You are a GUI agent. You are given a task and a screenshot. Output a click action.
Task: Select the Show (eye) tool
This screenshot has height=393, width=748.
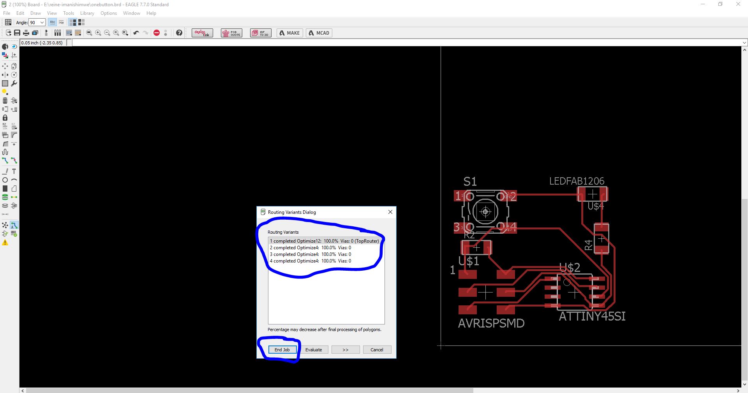[14, 47]
